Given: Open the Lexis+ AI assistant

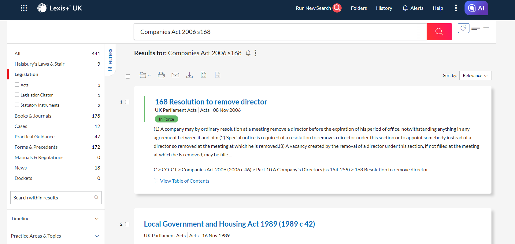Looking at the screenshot, I should (x=476, y=8).
